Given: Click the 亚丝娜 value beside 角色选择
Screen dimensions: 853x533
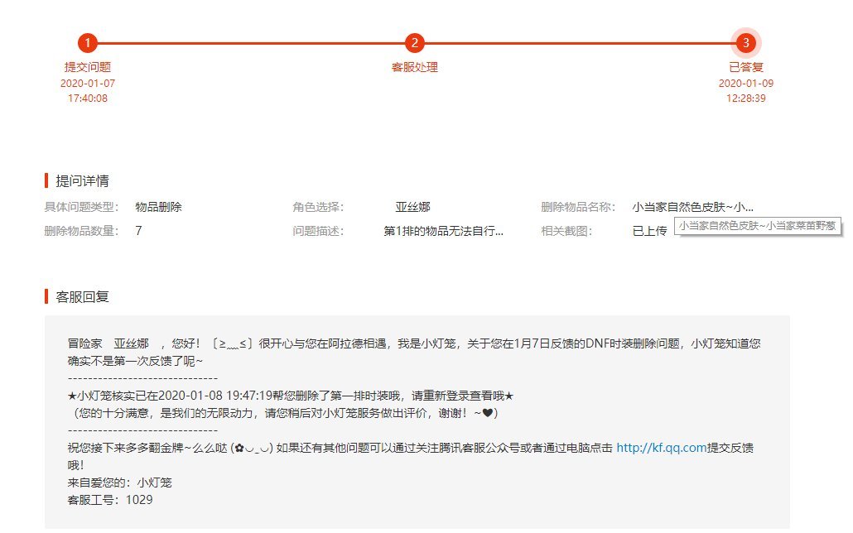Looking at the screenshot, I should coord(412,207).
